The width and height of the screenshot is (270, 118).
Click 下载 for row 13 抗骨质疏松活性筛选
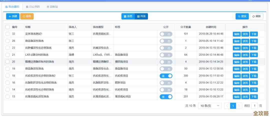(x=254, y=97)
